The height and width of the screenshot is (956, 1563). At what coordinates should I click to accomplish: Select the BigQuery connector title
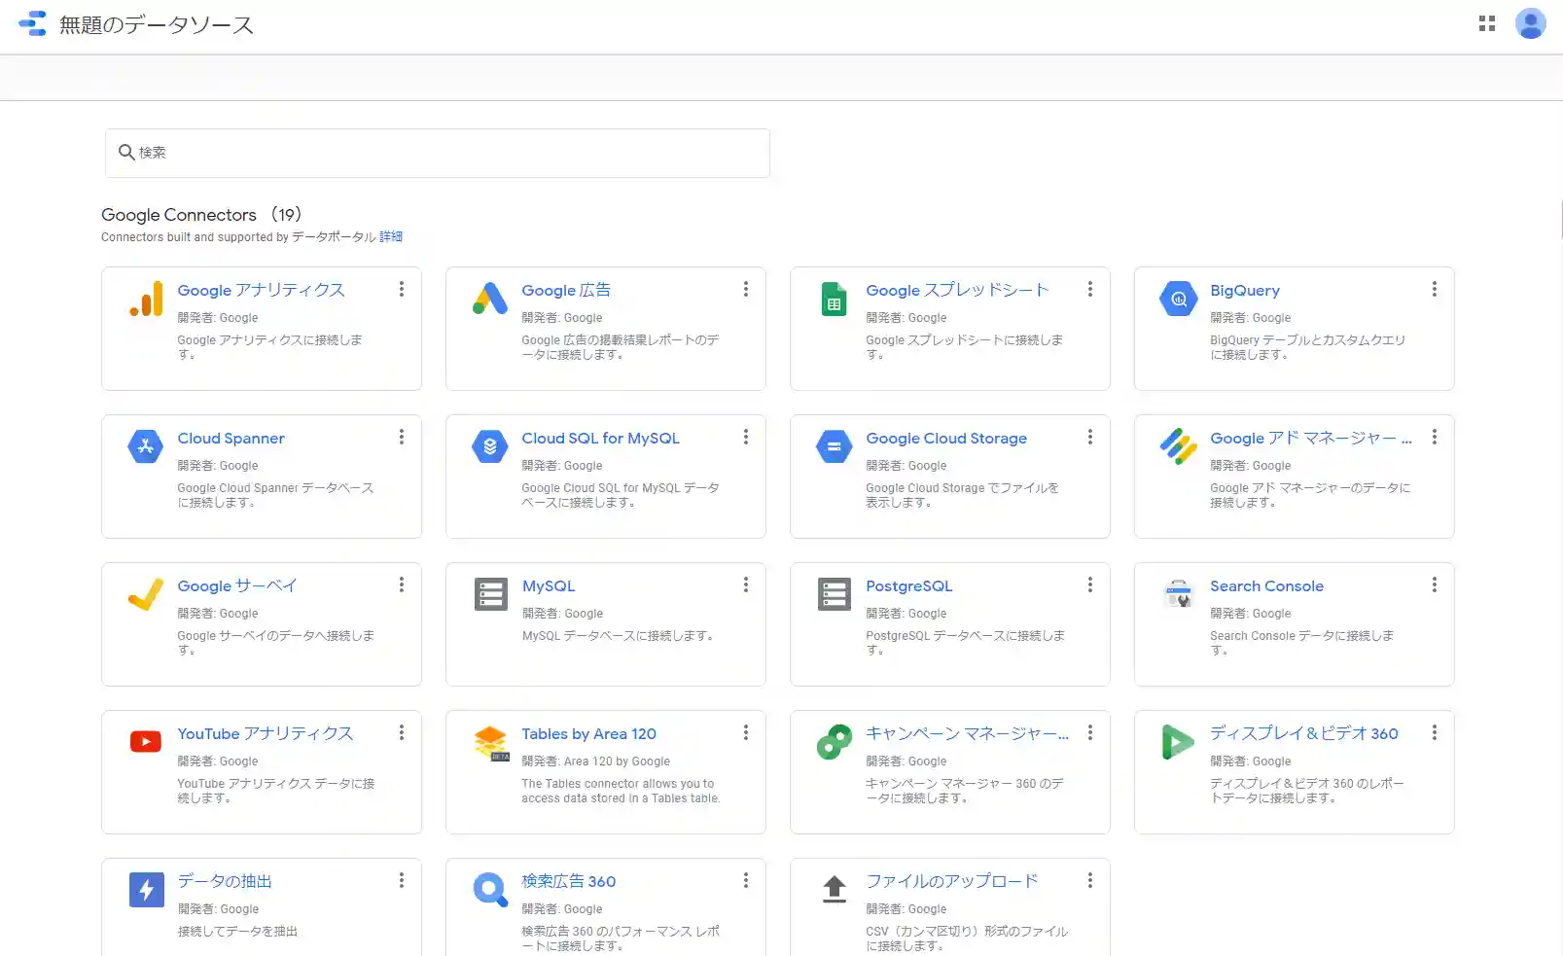[1245, 291]
